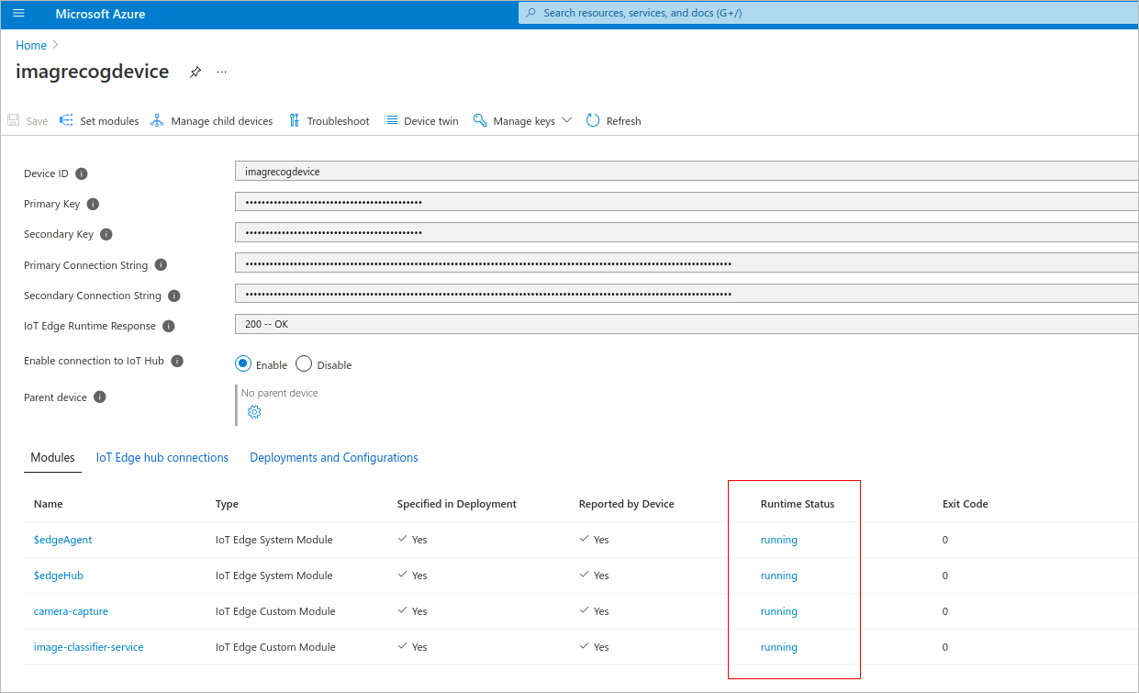Click the Set modules toolbar icon

click(66, 121)
